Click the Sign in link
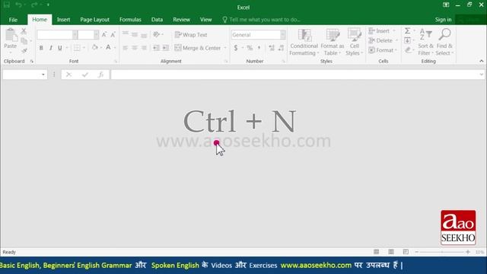Viewport: 487px width, 274px height. pyautogui.click(x=443, y=20)
